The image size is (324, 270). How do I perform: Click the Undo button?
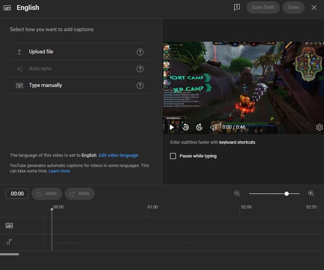[x=47, y=193]
